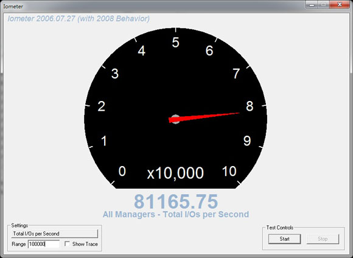Click the gauge number 8
353x258 pixels.
(x=250, y=106)
